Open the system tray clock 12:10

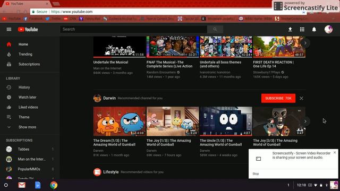[x=301, y=185]
